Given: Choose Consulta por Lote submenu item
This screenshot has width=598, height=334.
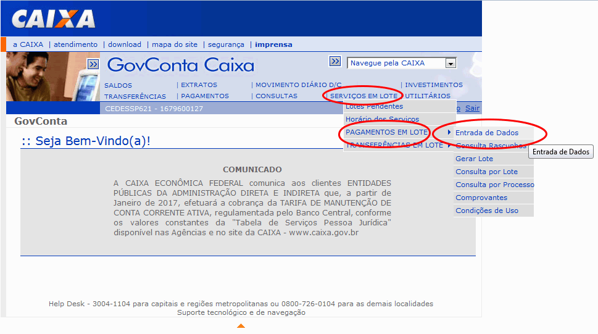Looking at the screenshot, I should 494,172.
